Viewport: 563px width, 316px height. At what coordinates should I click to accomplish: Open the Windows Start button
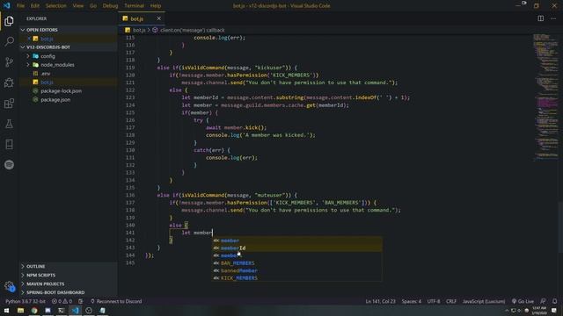(x=6, y=311)
